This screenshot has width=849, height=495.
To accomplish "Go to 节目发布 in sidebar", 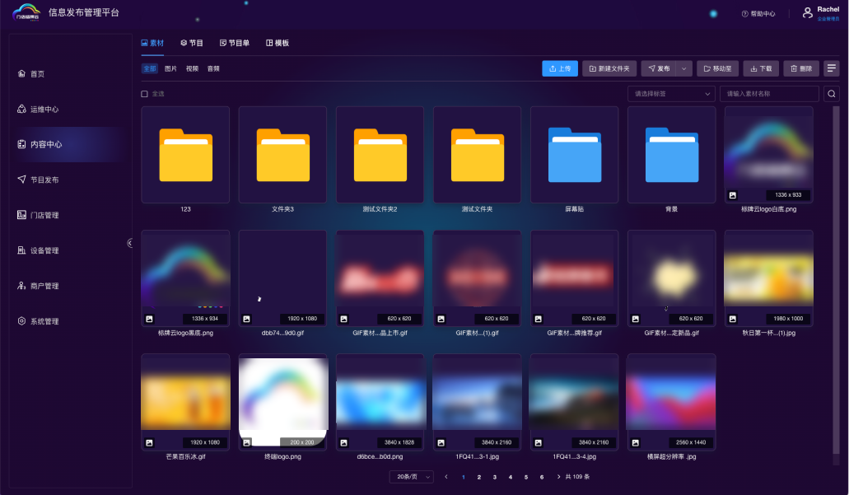I will coord(38,180).
